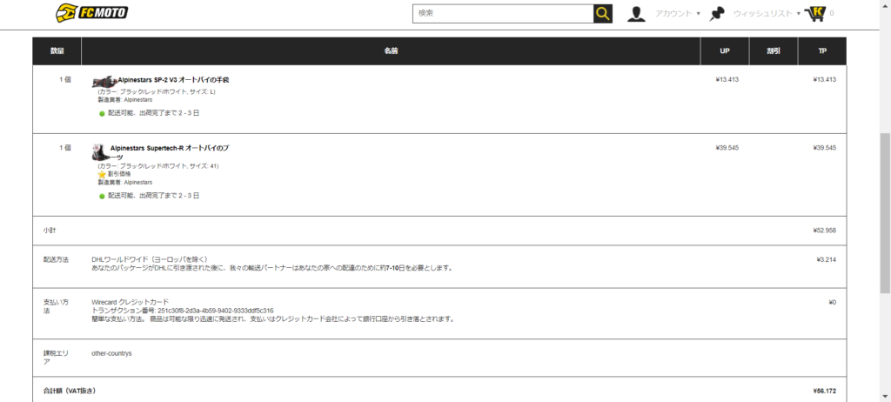Click into the 検索 search field
Image resolution: width=891 pixels, height=402 pixels.
503,13
